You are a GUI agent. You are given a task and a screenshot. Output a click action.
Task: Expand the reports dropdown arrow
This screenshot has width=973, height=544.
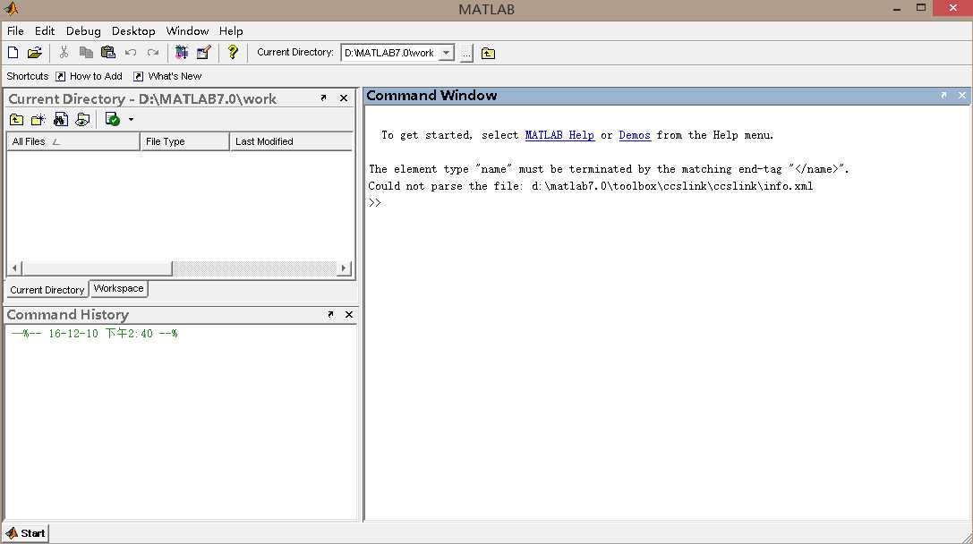tap(131, 120)
